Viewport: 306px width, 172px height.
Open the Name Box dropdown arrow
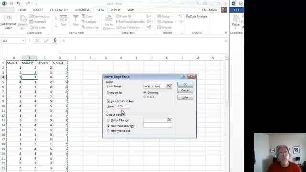coord(23,41)
